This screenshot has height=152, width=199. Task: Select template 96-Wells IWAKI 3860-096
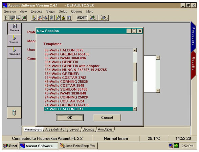88,58
